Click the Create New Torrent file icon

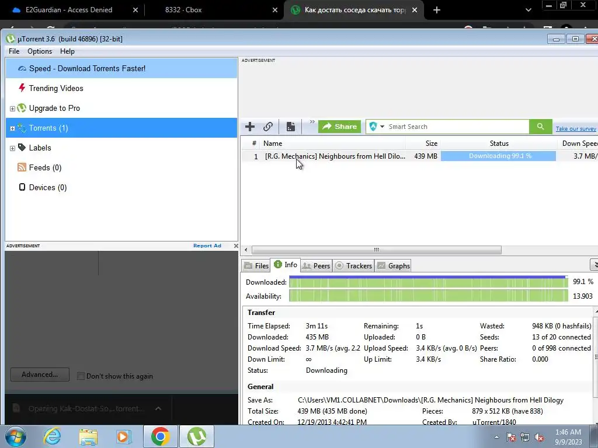291,127
